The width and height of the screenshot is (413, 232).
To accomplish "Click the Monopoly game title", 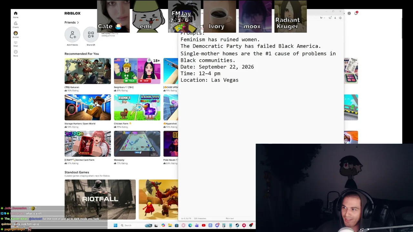I will coord(119,160).
